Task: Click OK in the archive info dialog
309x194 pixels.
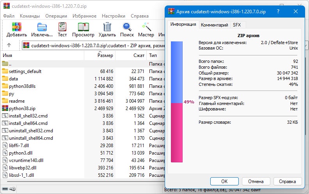Action: (x=224, y=181)
